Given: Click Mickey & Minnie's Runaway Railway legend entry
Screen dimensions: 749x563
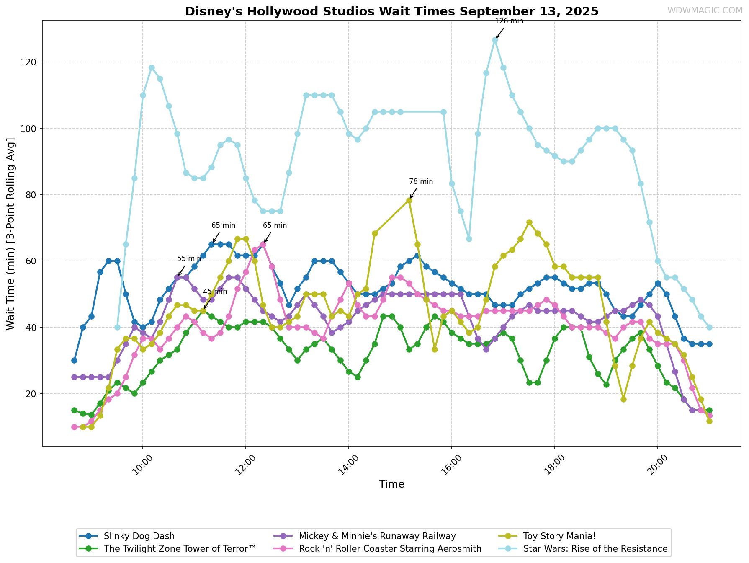Looking at the screenshot, I should [x=365, y=536].
